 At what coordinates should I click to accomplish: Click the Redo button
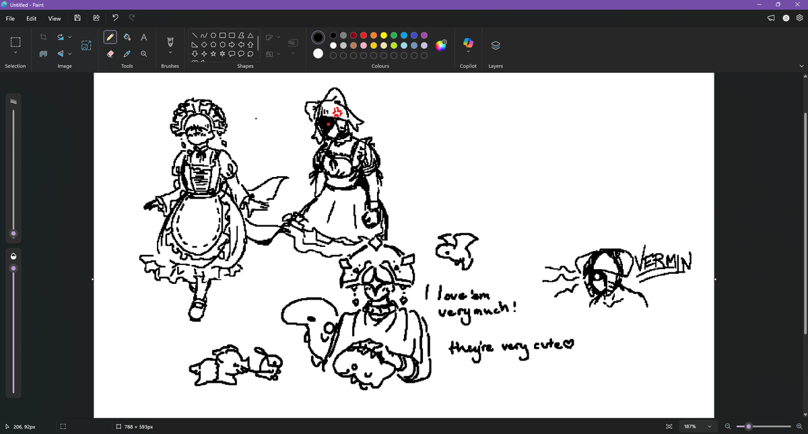(132, 18)
